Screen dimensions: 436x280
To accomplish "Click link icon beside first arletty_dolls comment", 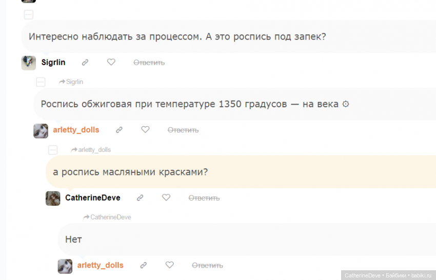I will tap(119, 130).
